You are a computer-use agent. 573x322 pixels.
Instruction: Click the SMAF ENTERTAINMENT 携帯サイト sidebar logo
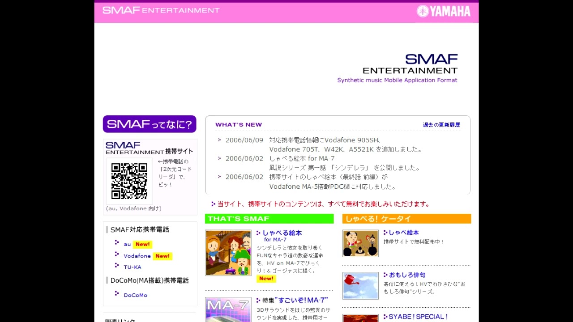[150, 148]
